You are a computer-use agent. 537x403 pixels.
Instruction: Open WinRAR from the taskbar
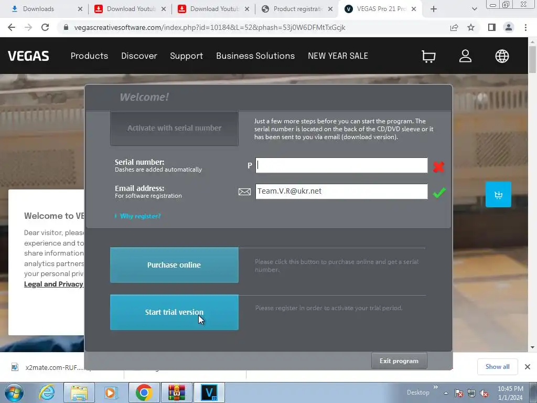(177, 393)
